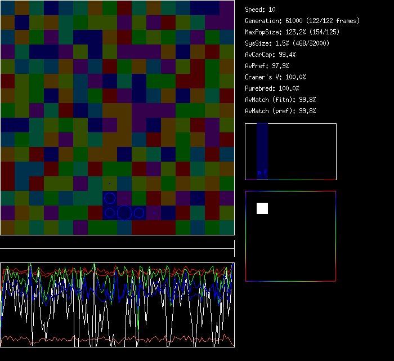Click the blue dot right of the circles
The width and height of the screenshot is (394, 361).
point(154,213)
